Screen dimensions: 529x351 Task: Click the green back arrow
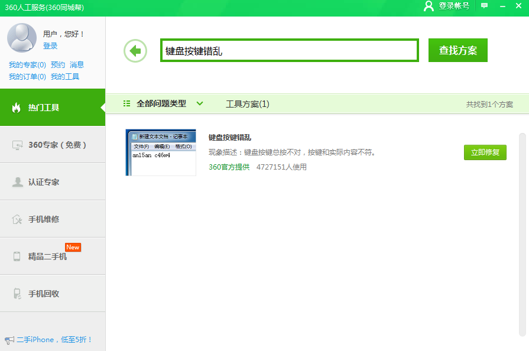click(x=135, y=50)
